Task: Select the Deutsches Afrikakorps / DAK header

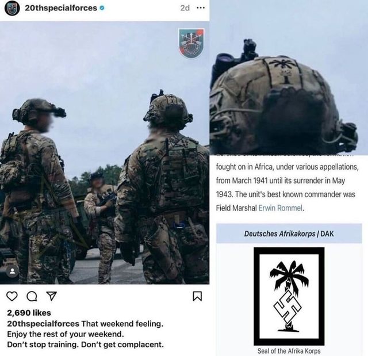Action: (x=289, y=233)
